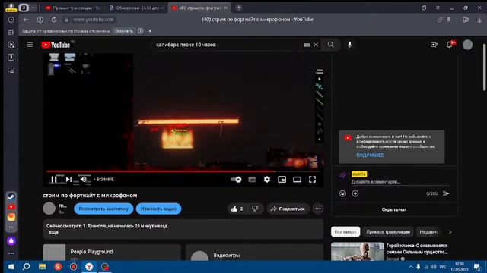
Task: Enable theater mode view
Action: (x=297, y=179)
